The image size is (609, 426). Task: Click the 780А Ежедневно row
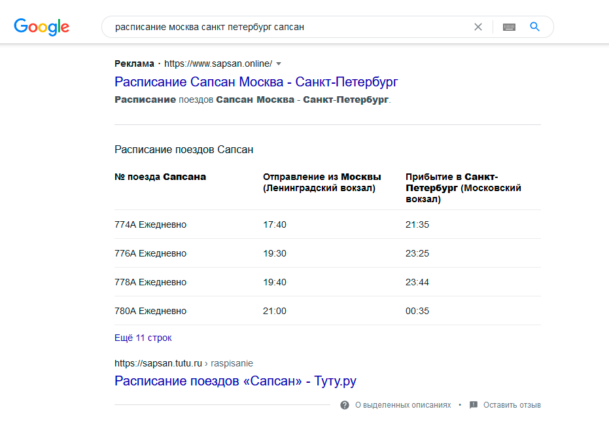pos(328,311)
